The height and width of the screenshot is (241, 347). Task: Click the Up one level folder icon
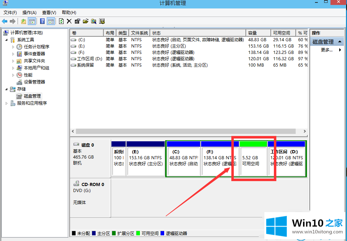point(24,21)
